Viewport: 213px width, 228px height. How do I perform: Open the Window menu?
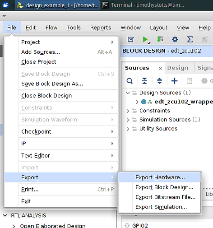coord(130,28)
